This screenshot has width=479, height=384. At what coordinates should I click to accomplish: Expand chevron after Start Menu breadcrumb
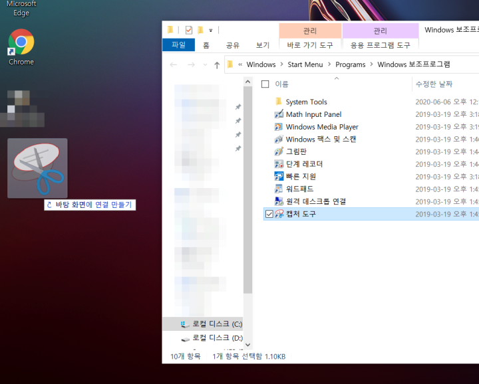point(329,64)
